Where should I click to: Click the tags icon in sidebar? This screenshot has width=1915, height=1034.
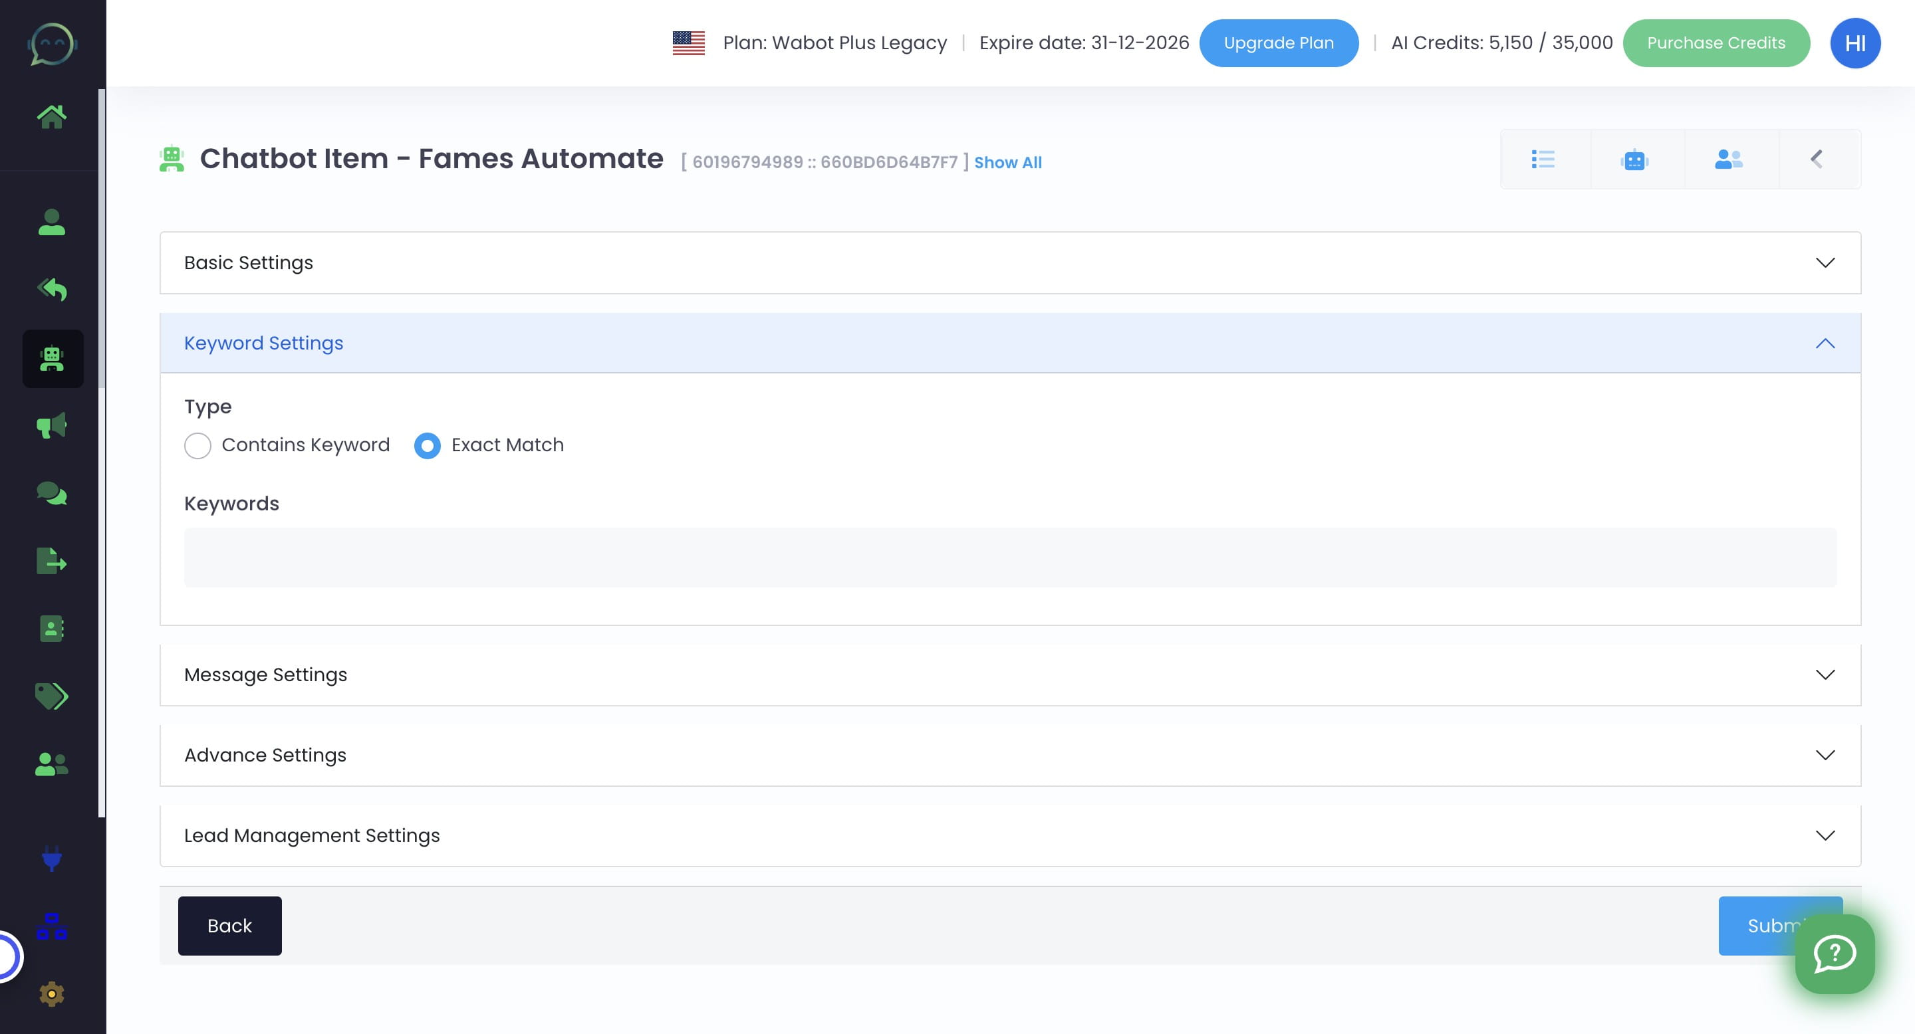point(51,696)
